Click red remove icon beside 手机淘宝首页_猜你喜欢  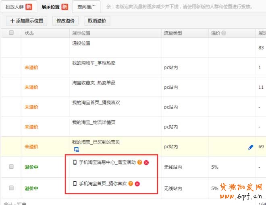click(137, 184)
